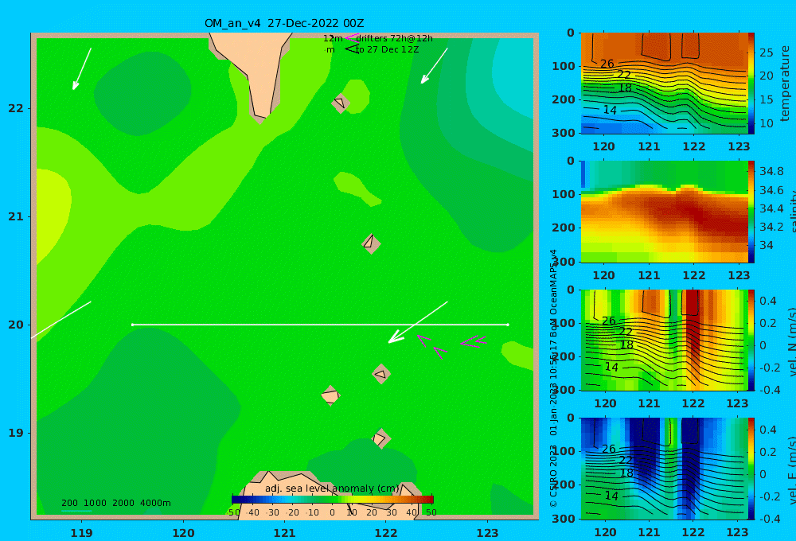This screenshot has width=796, height=541.
Task: Click the 10 value on temperature colorbar
Action: tap(767, 123)
